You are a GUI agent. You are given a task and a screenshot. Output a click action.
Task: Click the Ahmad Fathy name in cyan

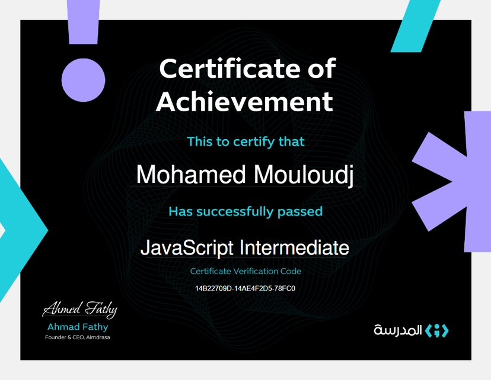click(78, 326)
